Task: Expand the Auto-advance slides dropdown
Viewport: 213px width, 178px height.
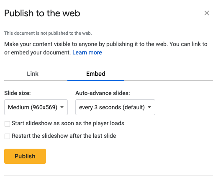Action: pyautogui.click(x=115, y=107)
